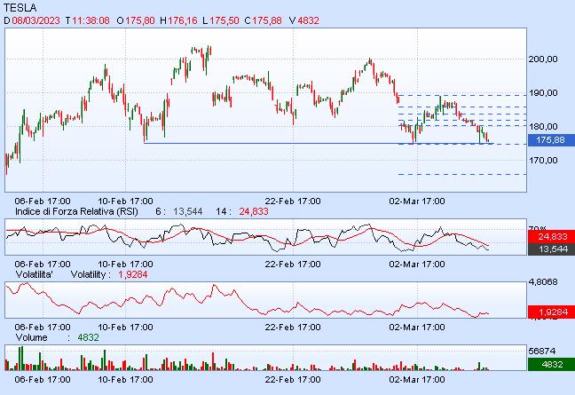Viewport: 575px width, 395px height.
Task: Click the solid blue horizontal support line
Action: [x=319, y=143]
